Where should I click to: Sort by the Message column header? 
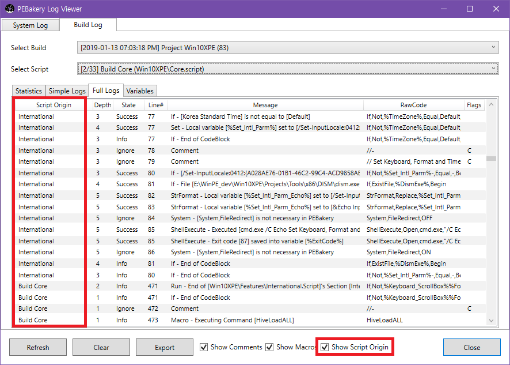[x=265, y=104]
